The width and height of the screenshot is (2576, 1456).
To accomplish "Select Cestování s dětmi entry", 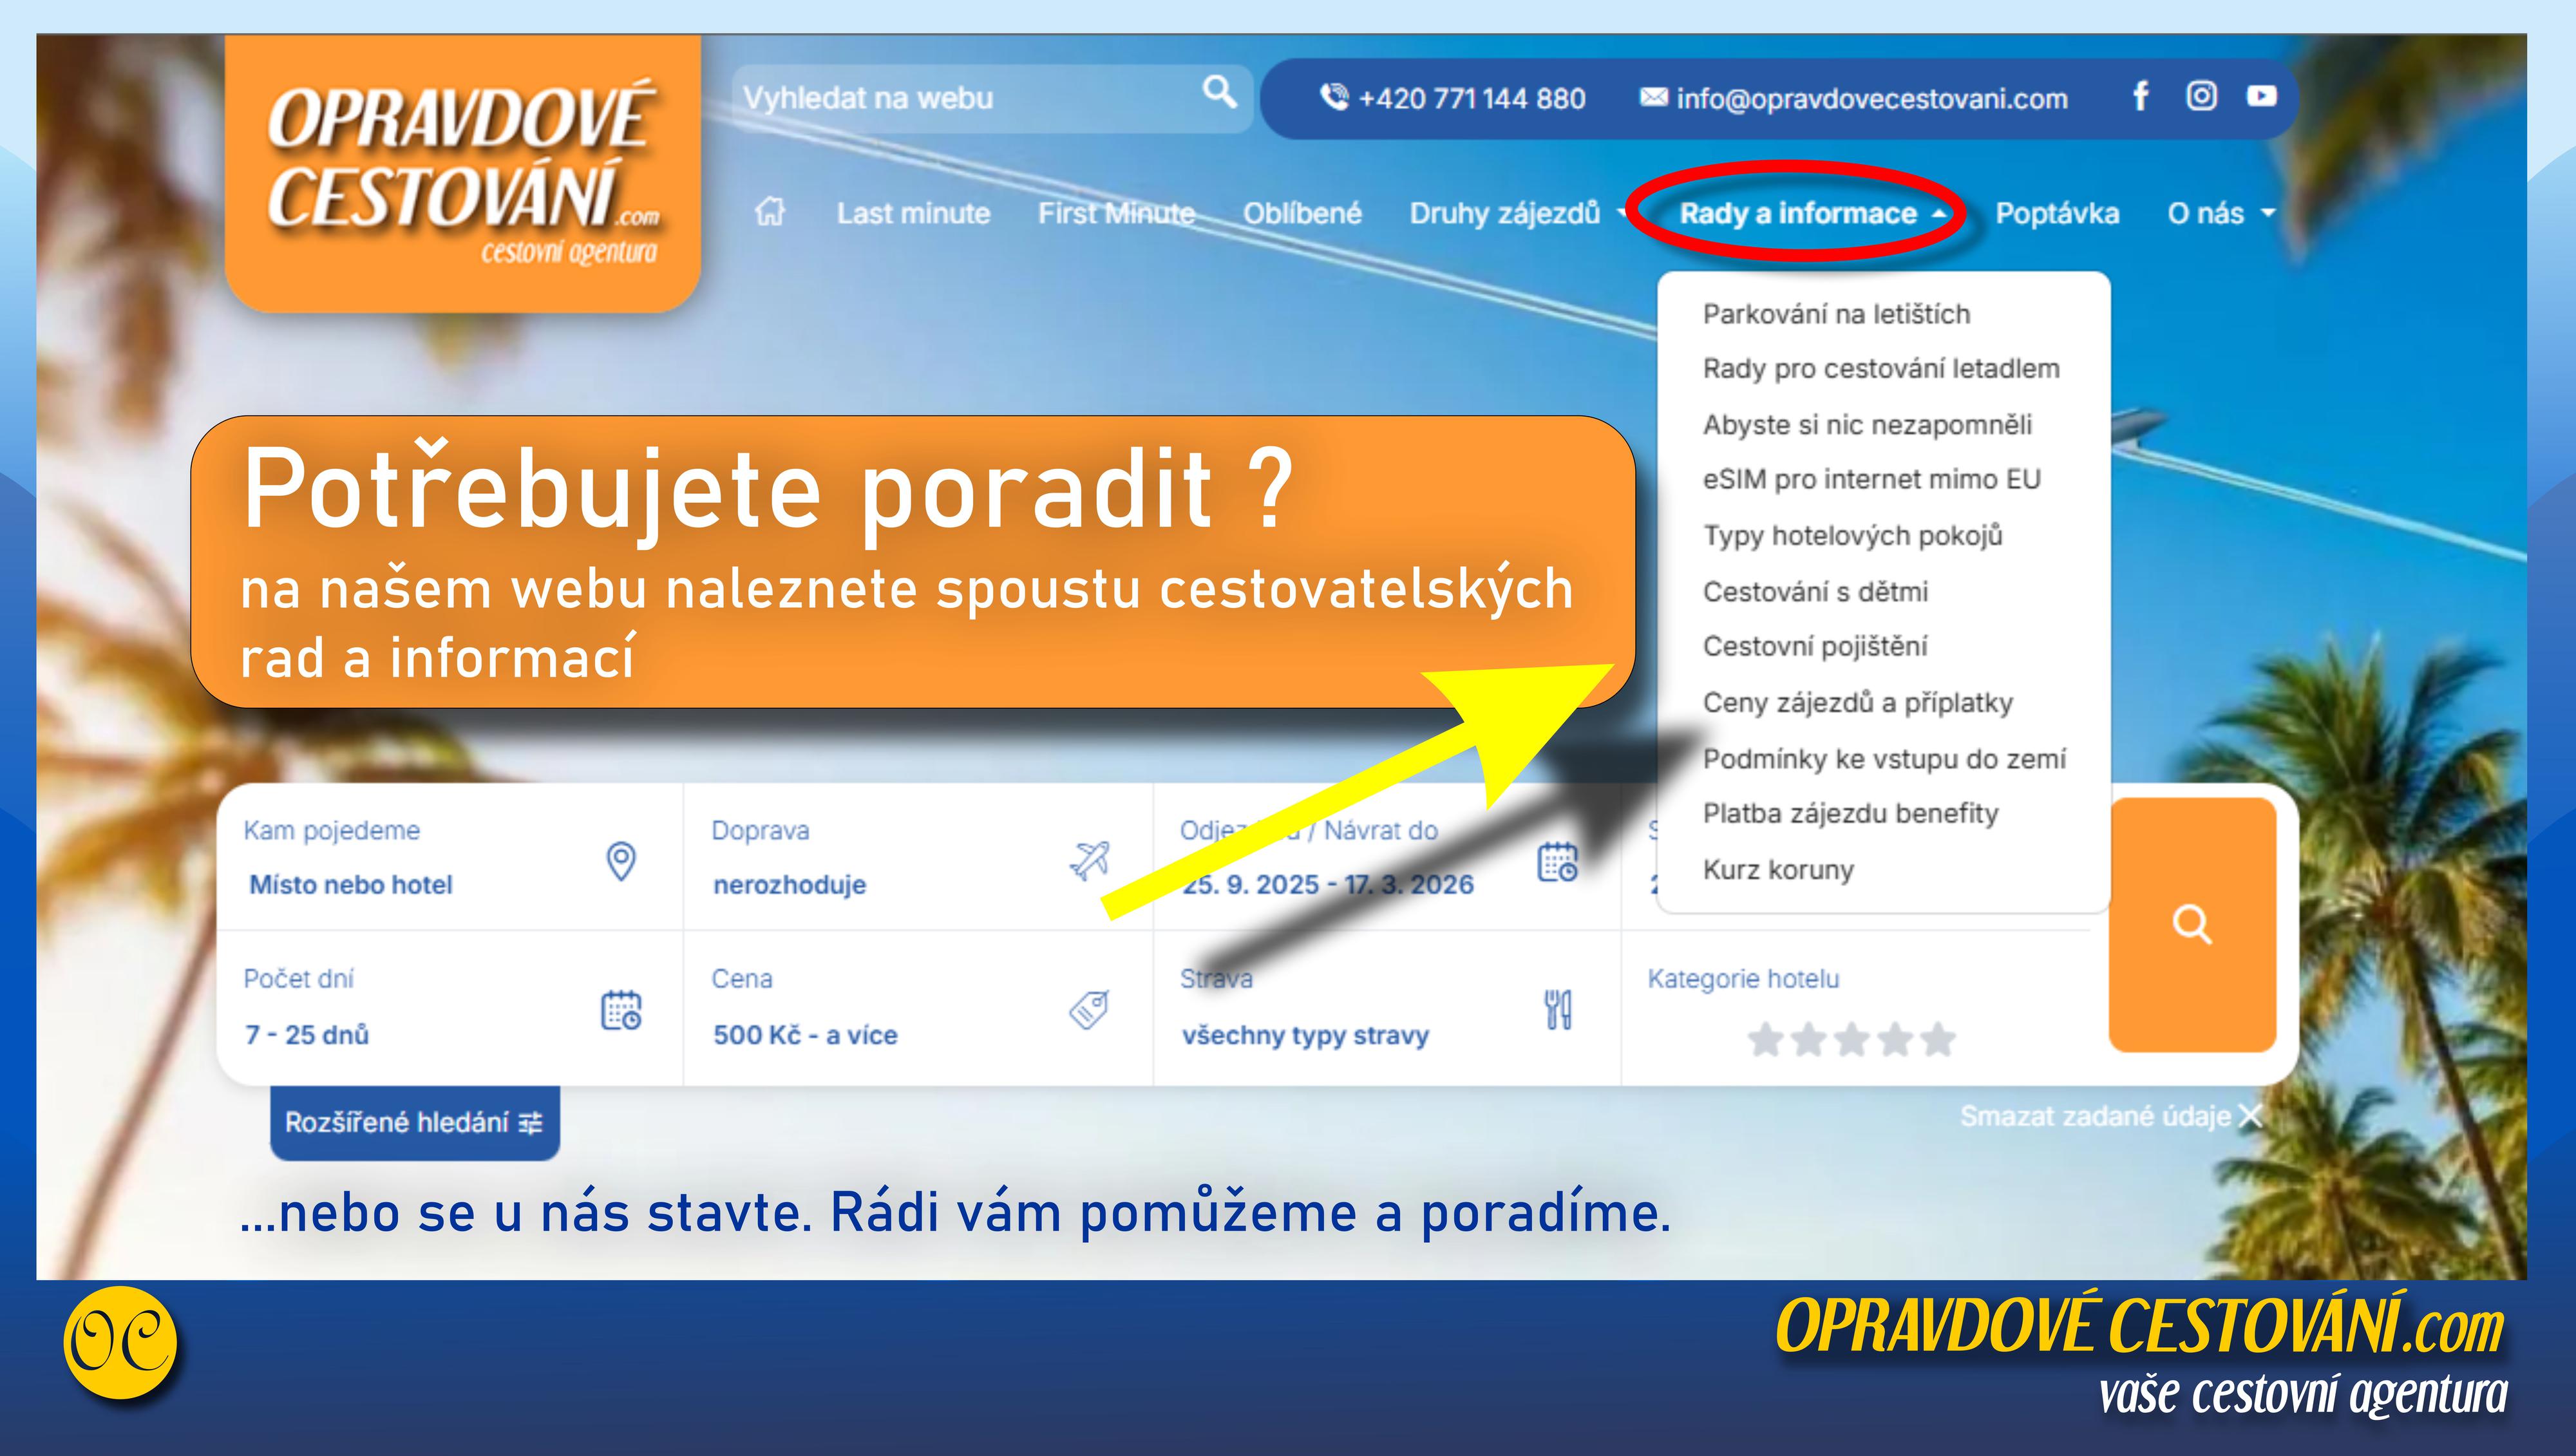I will click(1815, 591).
